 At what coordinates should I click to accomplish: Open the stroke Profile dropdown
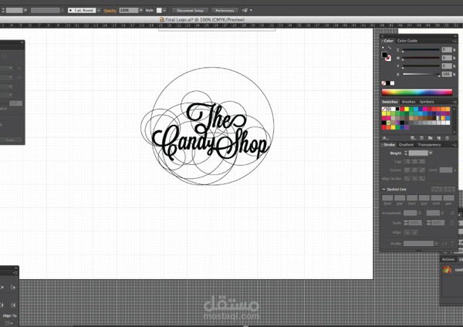[436, 244]
